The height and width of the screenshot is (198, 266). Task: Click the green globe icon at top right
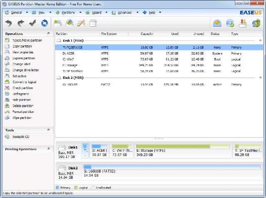click(256, 23)
